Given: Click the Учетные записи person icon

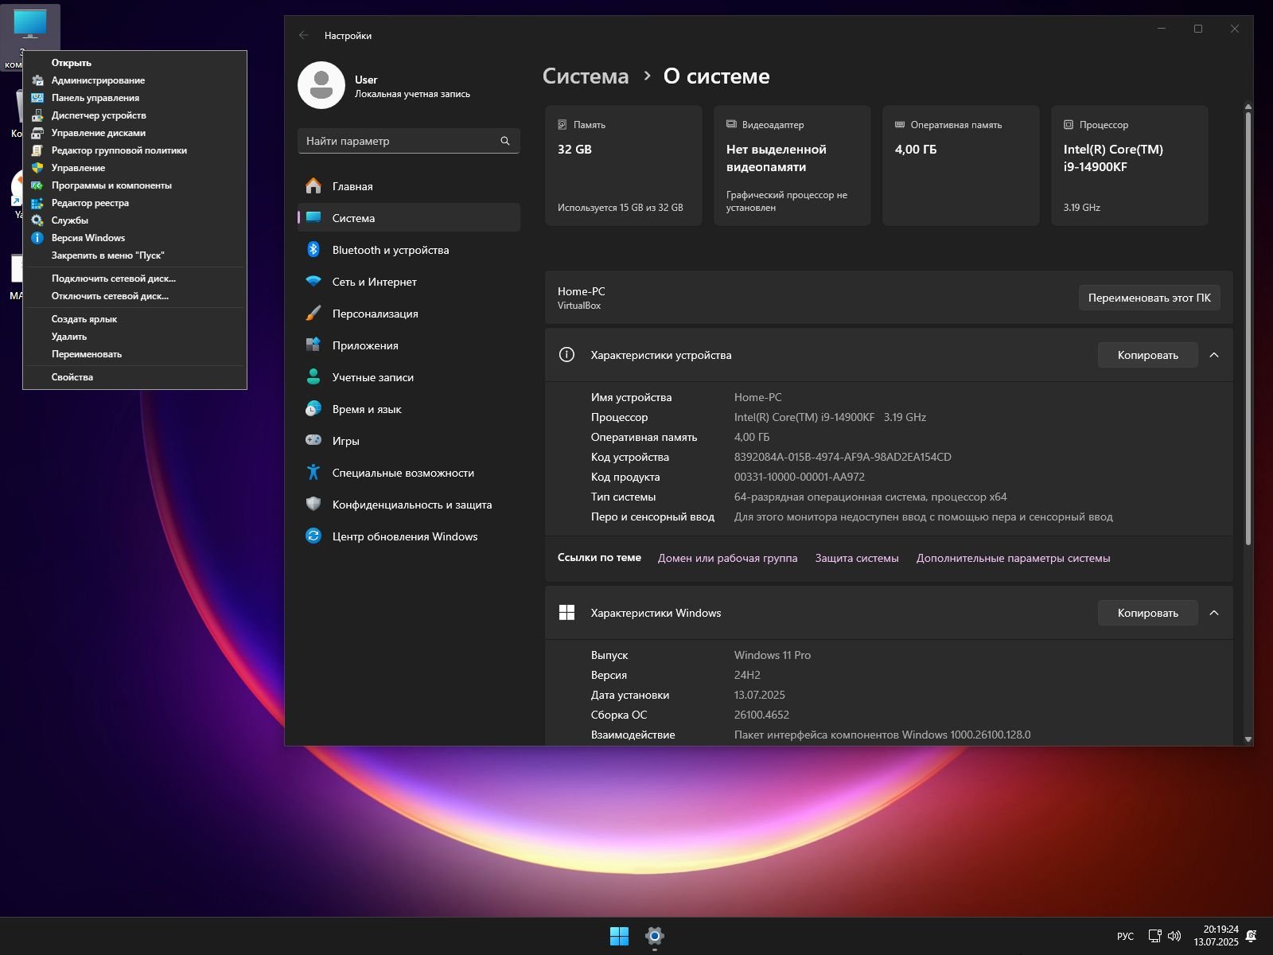Looking at the screenshot, I should [313, 377].
